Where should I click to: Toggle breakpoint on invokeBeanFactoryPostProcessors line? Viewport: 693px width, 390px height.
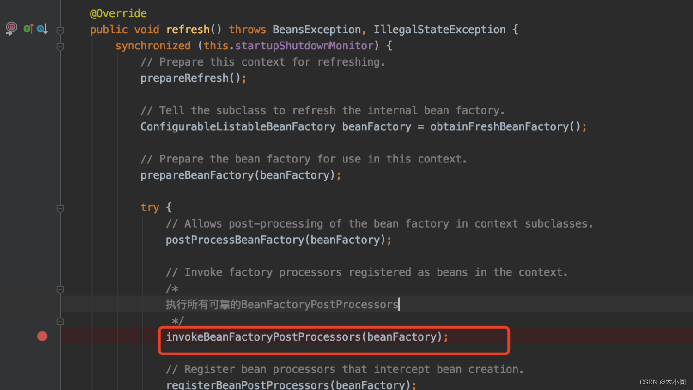43,336
